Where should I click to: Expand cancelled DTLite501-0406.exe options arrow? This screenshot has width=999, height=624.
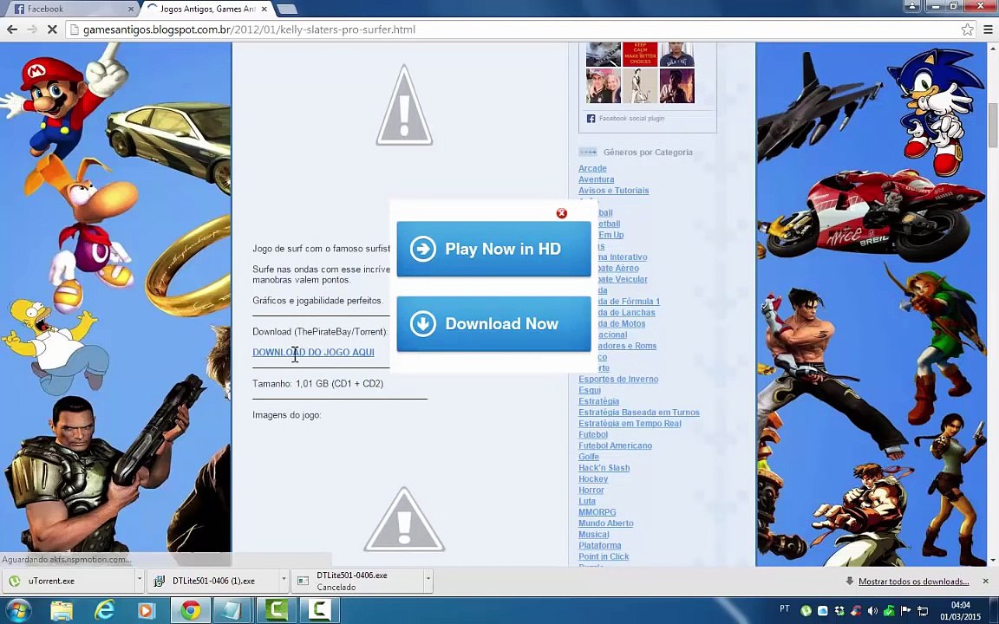(x=428, y=581)
